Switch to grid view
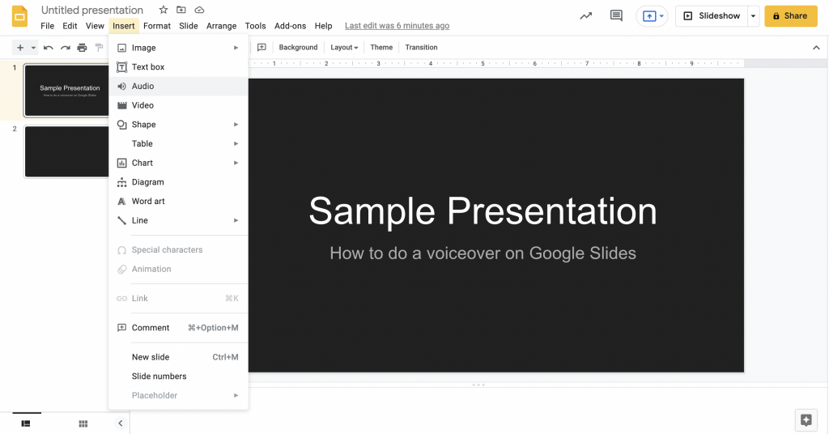 83,423
